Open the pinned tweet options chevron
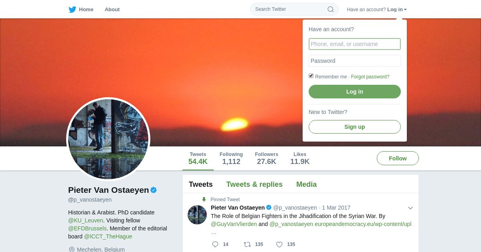481x252 pixels. [410, 208]
